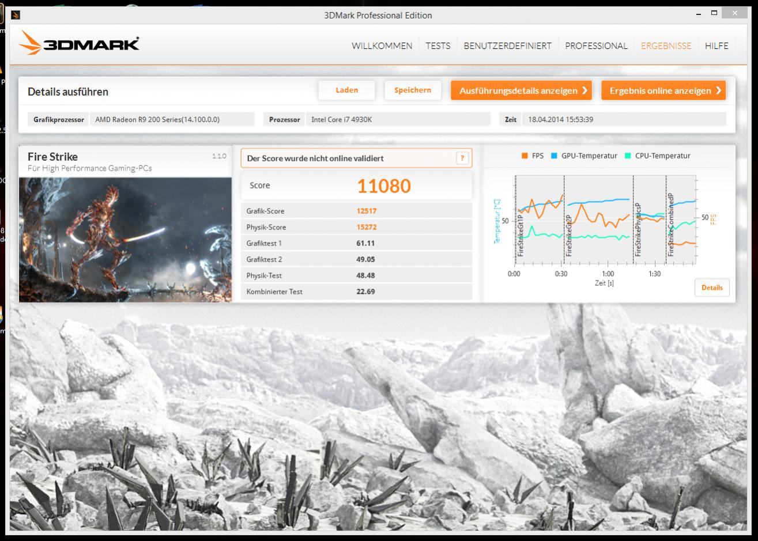Image resolution: width=758 pixels, height=541 pixels.
Task: Click the Grafiktest 2 value 49.05
Action: pos(365,259)
